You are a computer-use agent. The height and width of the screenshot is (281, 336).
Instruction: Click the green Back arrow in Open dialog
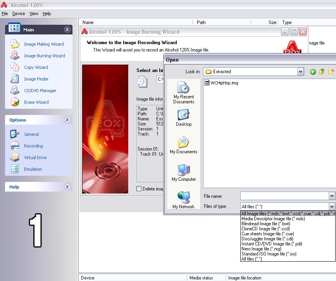coord(313,72)
